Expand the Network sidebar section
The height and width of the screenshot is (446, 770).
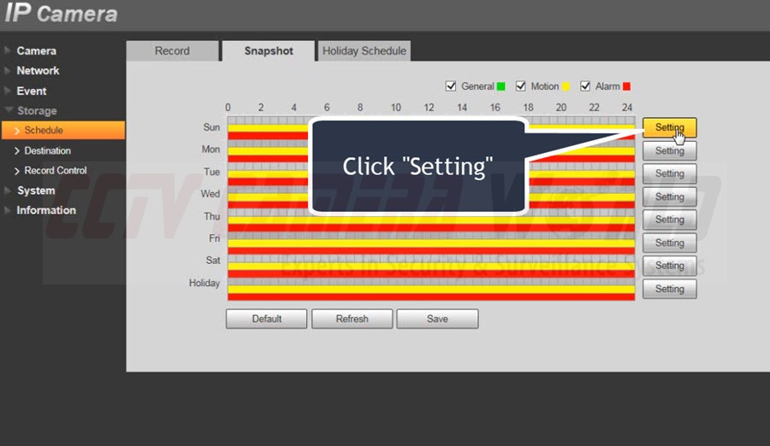tap(38, 71)
